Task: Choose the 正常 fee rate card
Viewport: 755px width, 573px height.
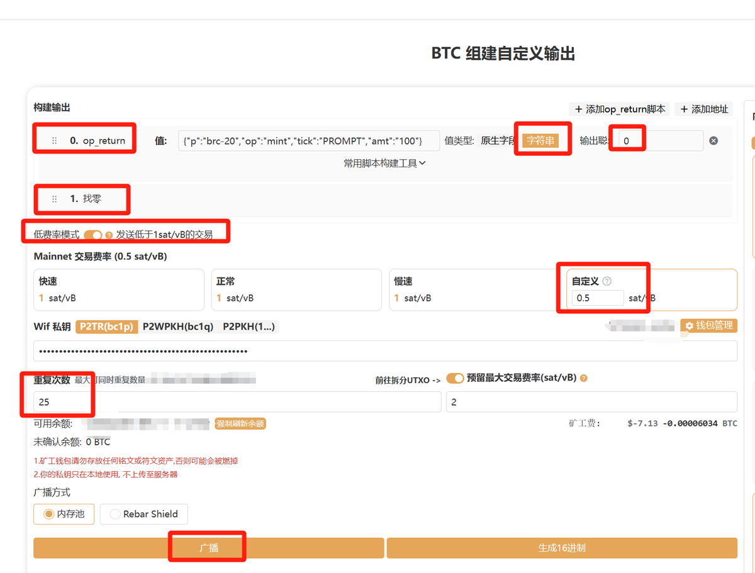Action: [x=296, y=290]
